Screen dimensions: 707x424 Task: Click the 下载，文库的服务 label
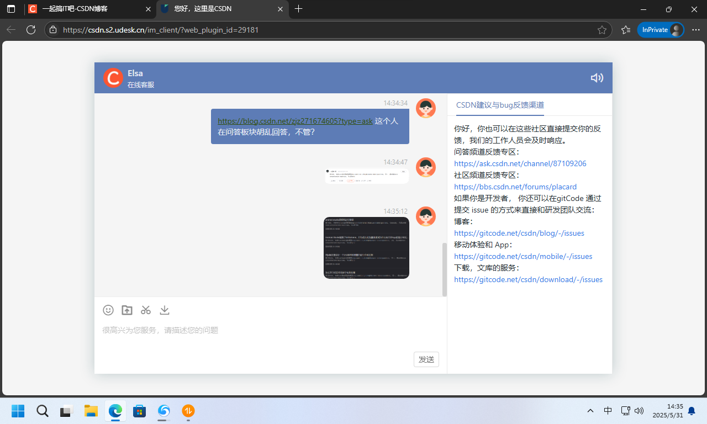pyautogui.click(x=487, y=268)
